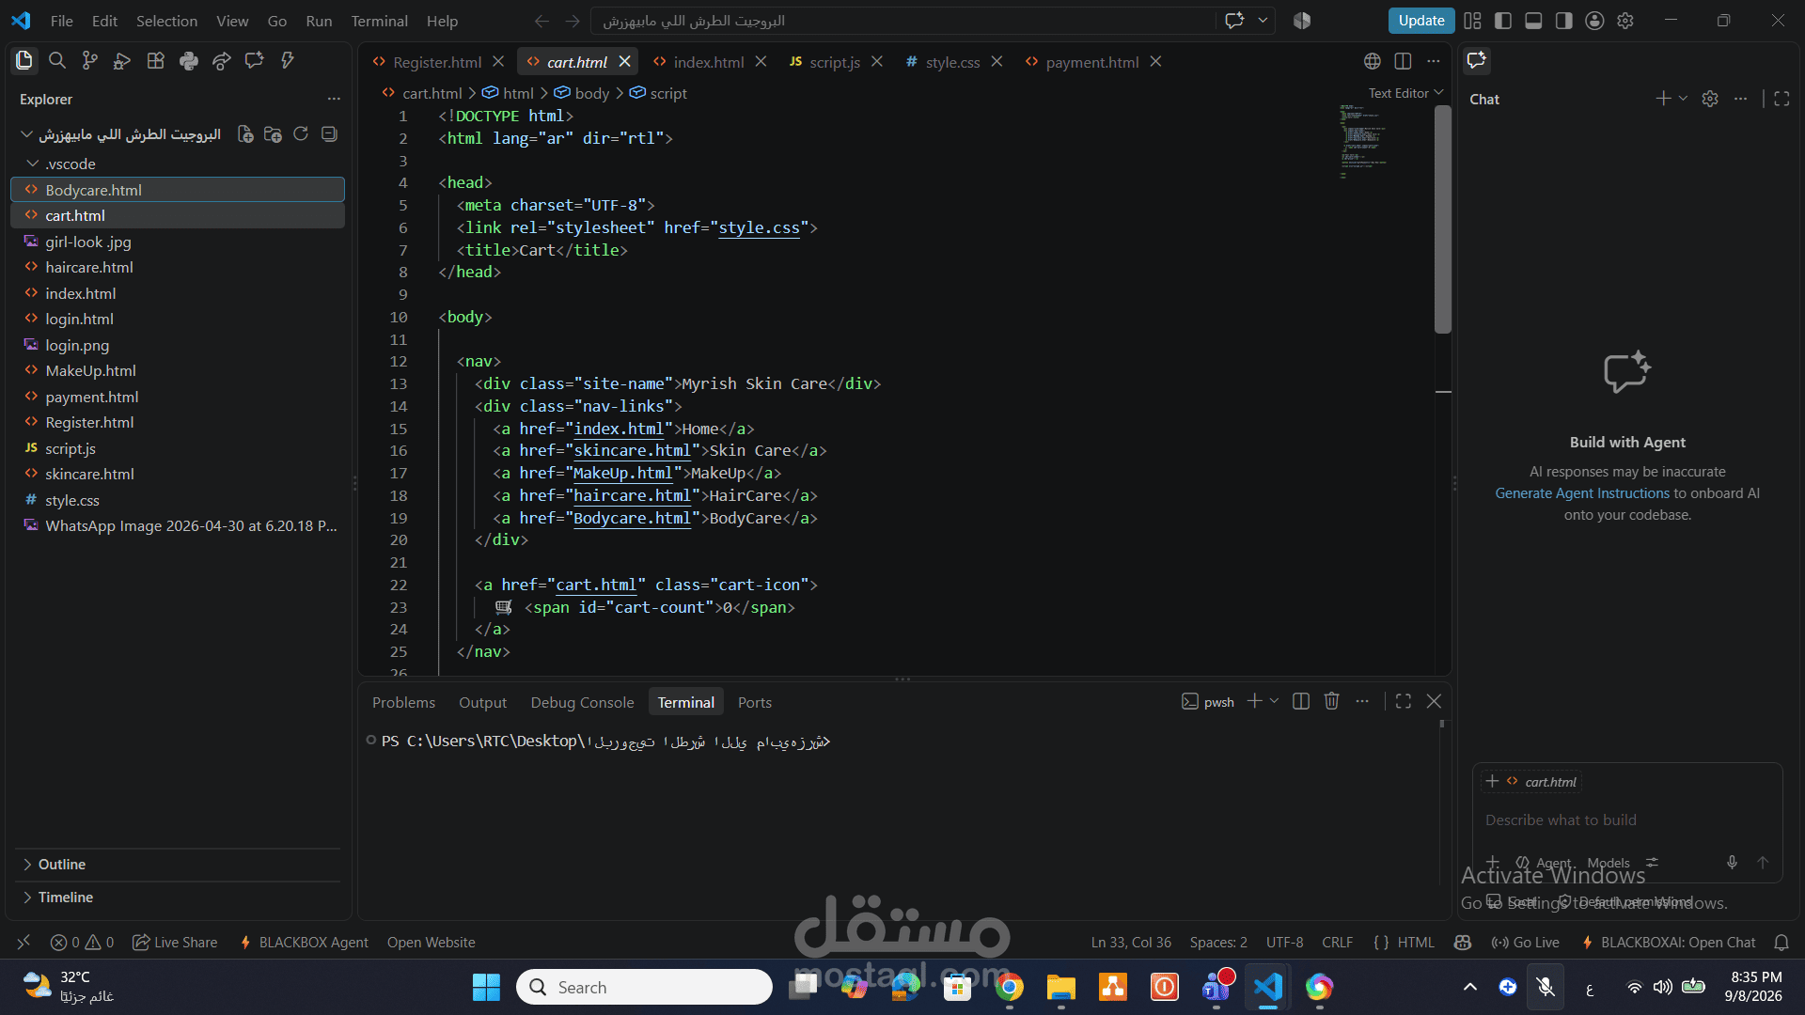Toggle the bottom panel visibility
This screenshot has height=1015, width=1805.
click(1533, 21)
